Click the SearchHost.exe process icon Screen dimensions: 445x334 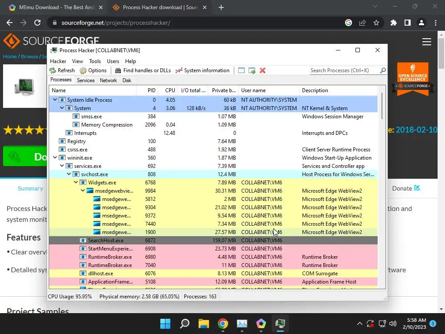tap(83, 240)
